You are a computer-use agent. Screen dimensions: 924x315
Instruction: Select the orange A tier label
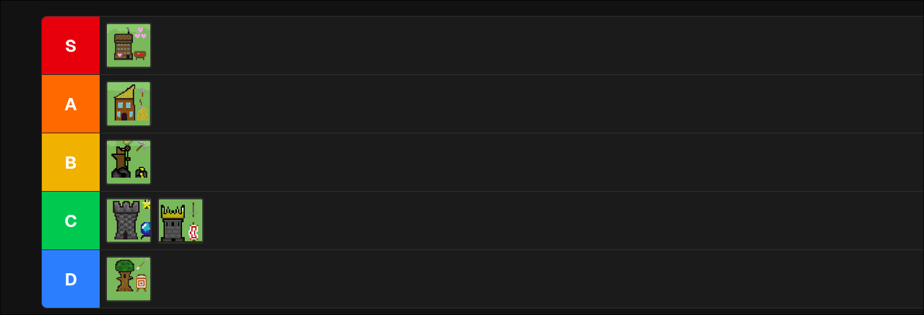coord(71,104)
